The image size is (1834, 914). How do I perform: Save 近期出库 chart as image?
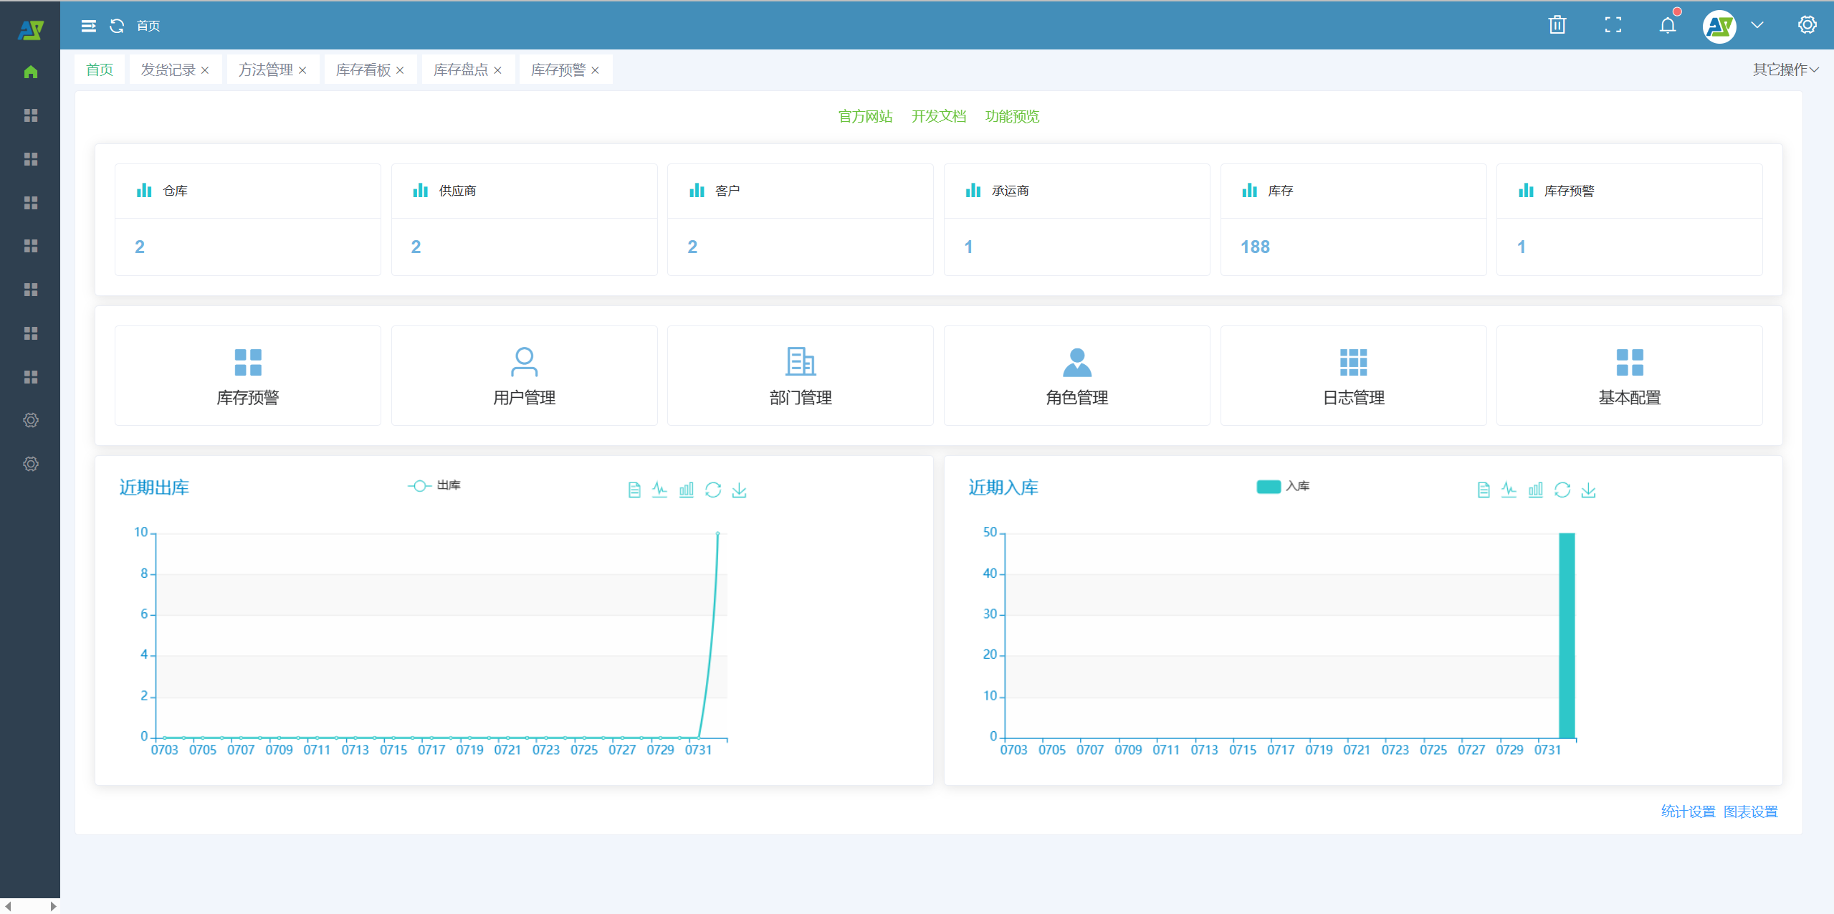[739, 490]
